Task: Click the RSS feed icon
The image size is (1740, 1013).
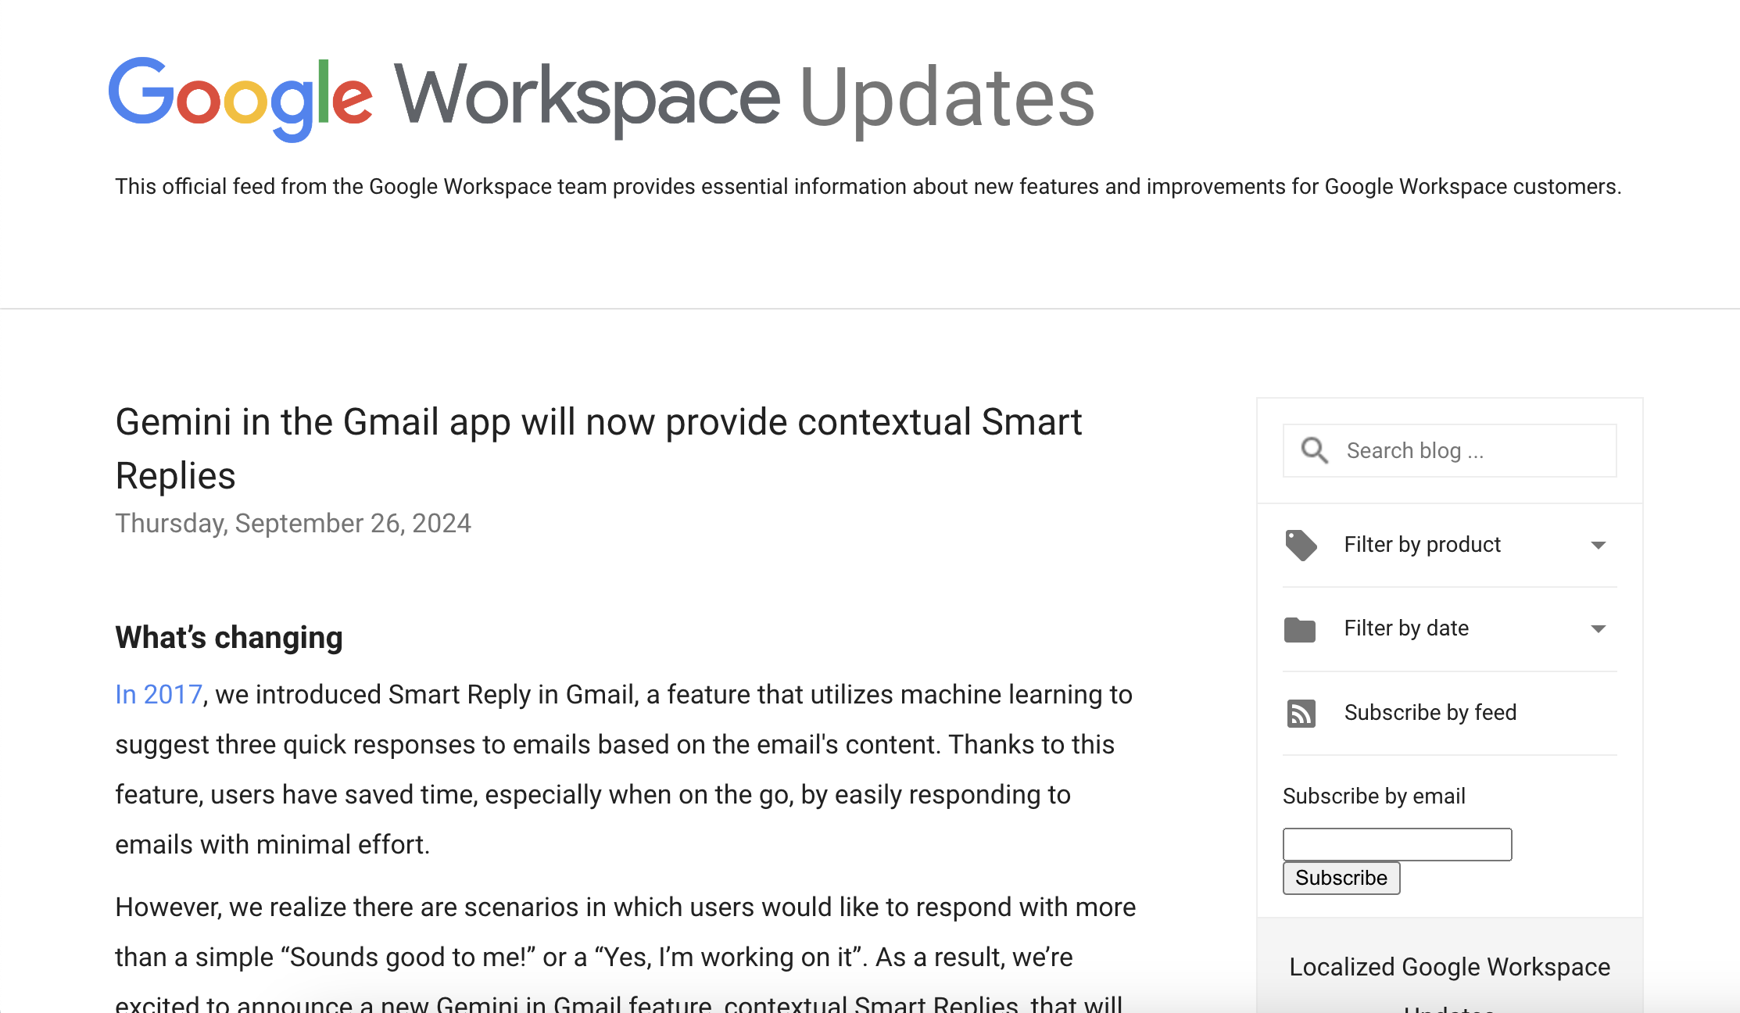Action: [x=1301, y=713]
